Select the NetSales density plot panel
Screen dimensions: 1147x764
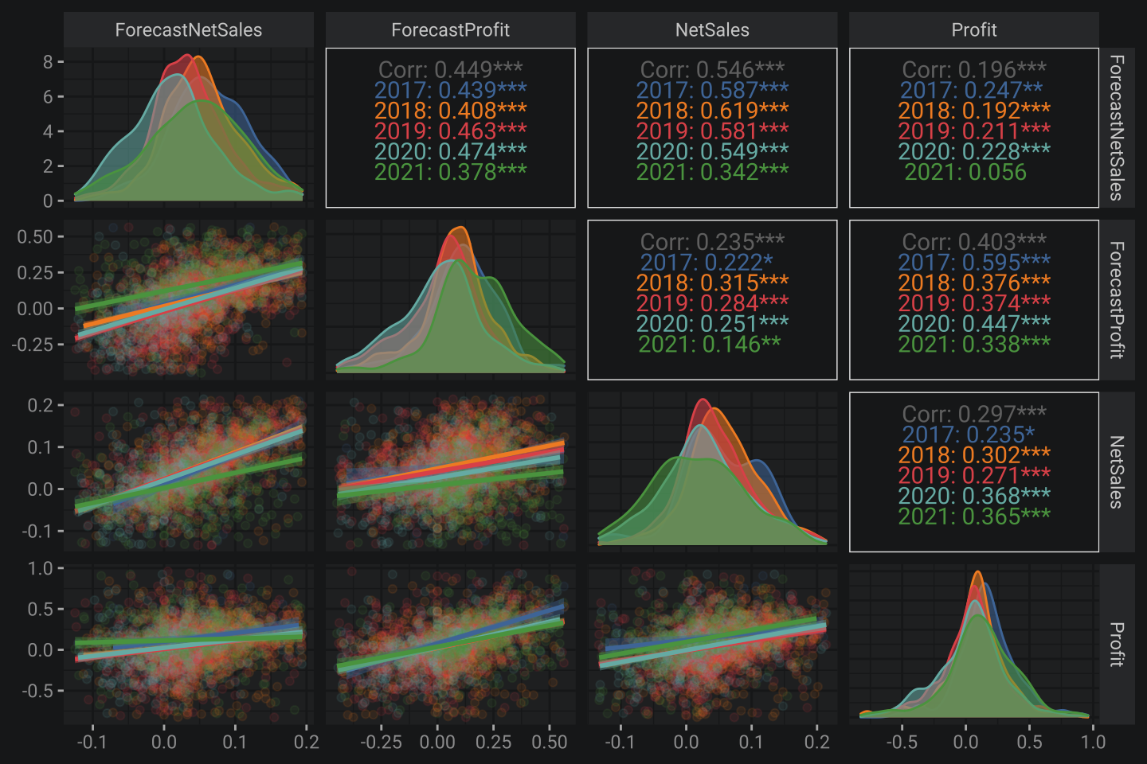tap(712, 472)
